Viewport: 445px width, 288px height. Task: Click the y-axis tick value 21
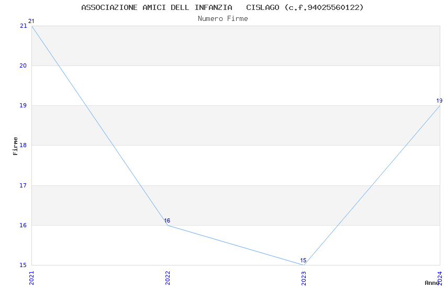click(x=23, y=26)
